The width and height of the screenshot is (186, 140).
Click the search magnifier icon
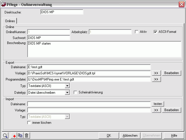(5, 136)
